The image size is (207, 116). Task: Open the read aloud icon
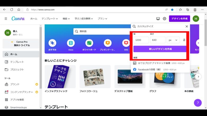[x=166, y=10]
